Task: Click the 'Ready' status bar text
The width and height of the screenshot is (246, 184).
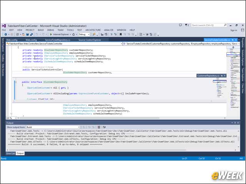Action: (x=4, y=158)
